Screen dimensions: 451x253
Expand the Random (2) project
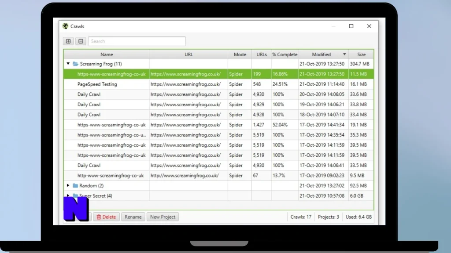tap(68, 186)
